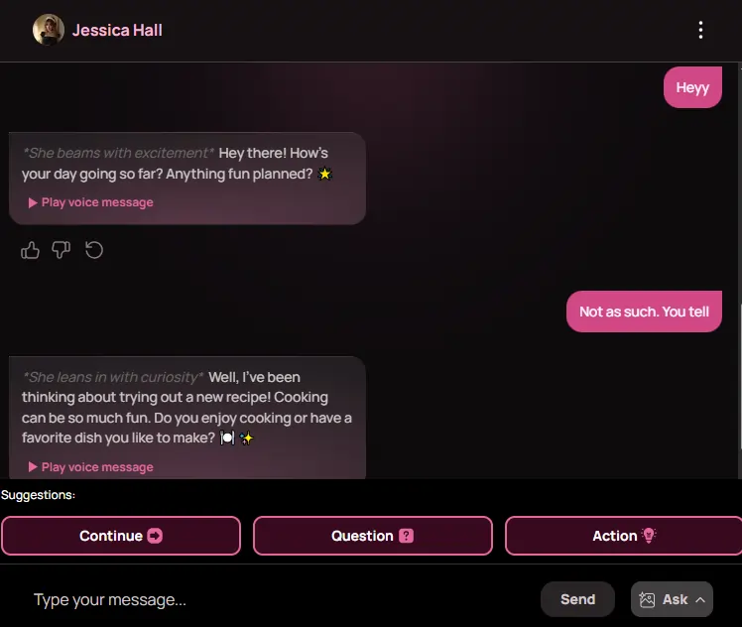Regenerate the response using the circular arrow icon
Viewport: 742px width, 627px height.
tap(94, 250)
